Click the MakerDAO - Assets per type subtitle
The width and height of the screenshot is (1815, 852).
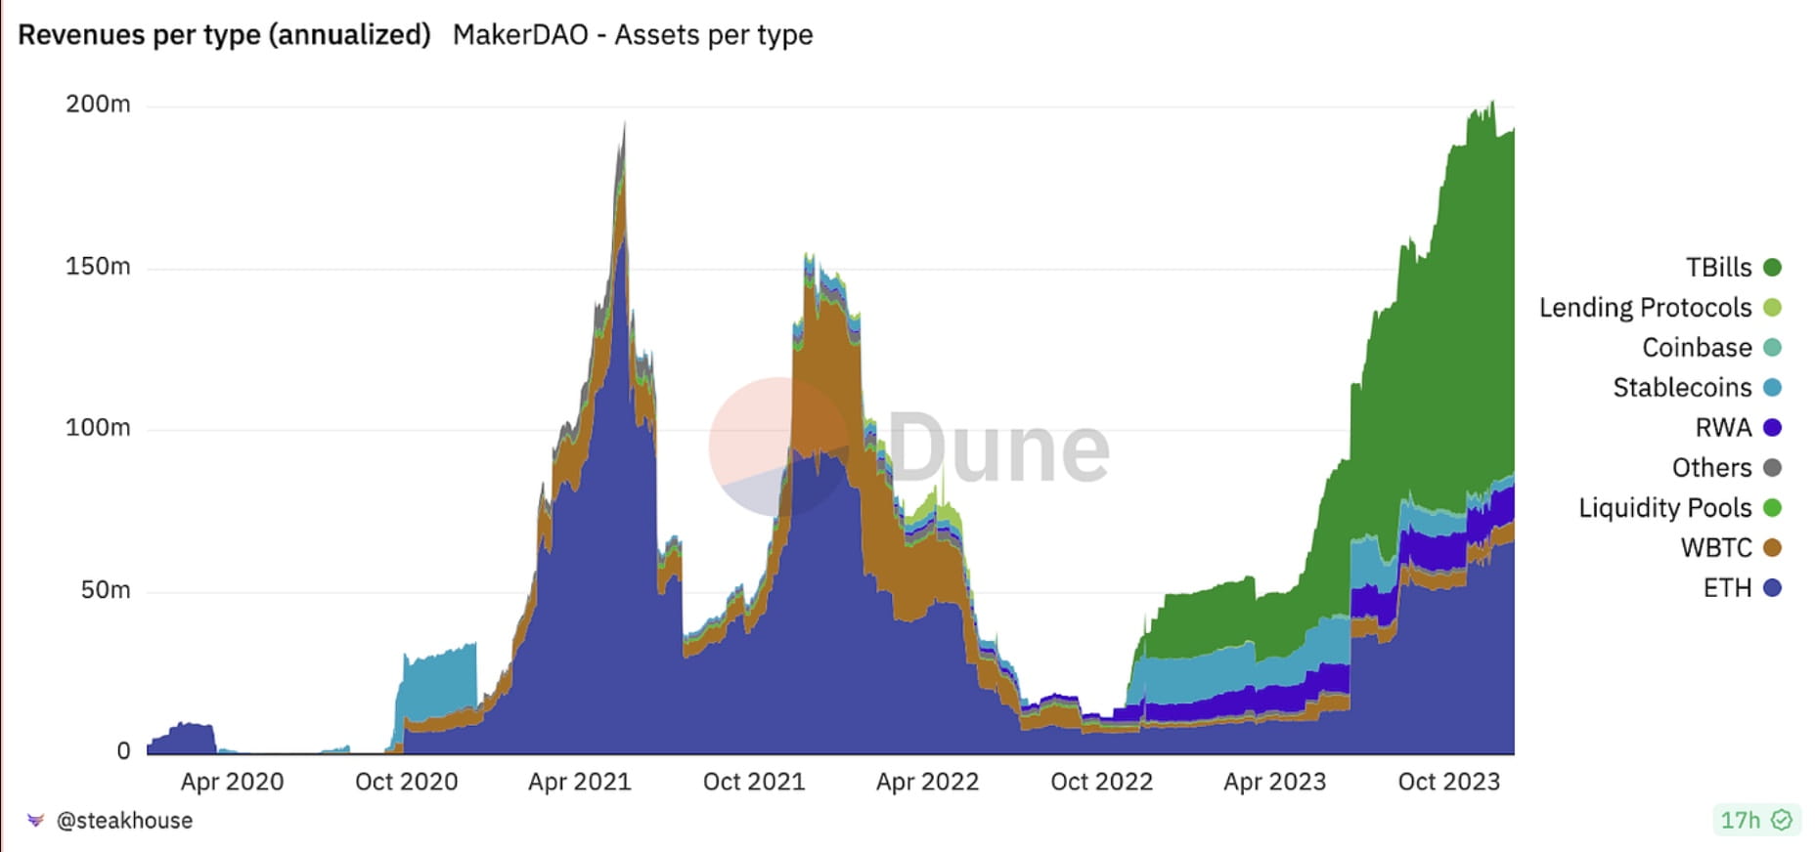click(x=633, y=35)
